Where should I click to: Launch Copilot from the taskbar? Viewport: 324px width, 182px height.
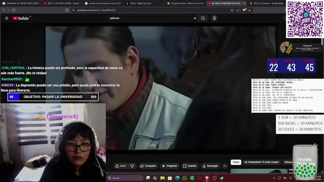(155, 178)
